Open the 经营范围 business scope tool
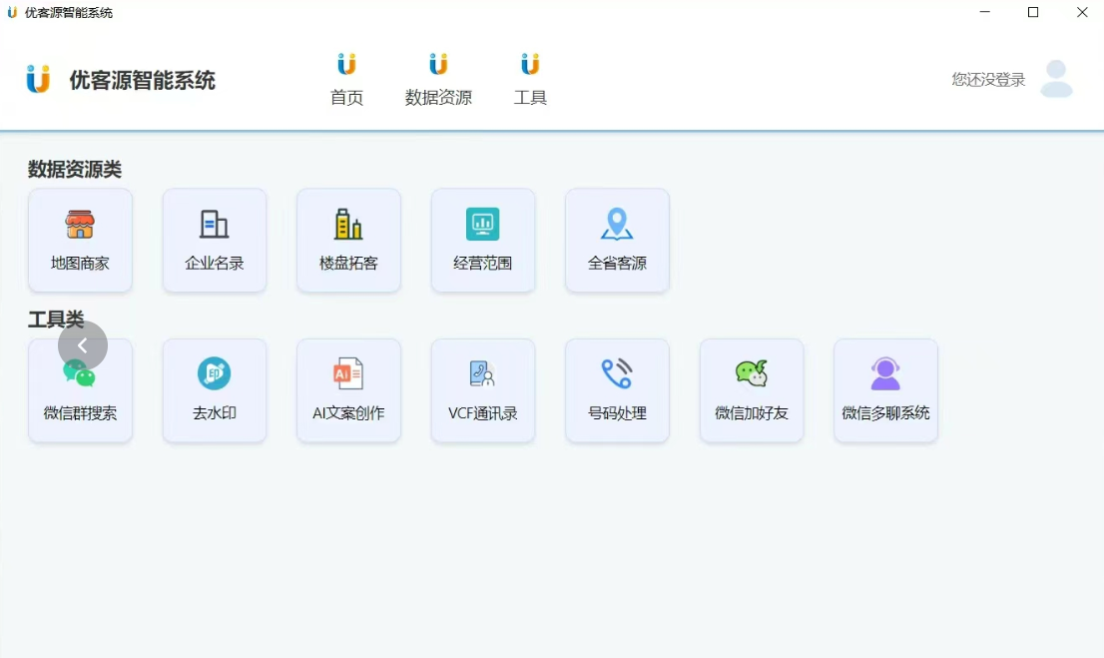 point(482,240)
